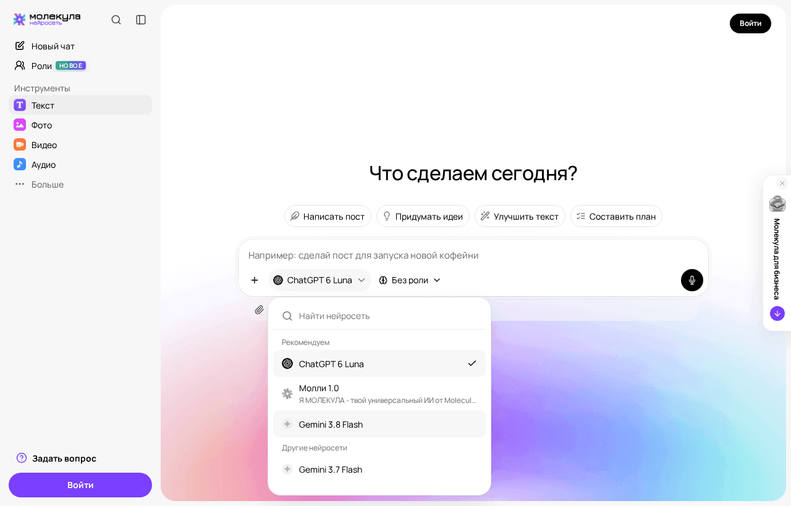
Task: Click the black Войти button at top right
Action: (x=750, y=23)
